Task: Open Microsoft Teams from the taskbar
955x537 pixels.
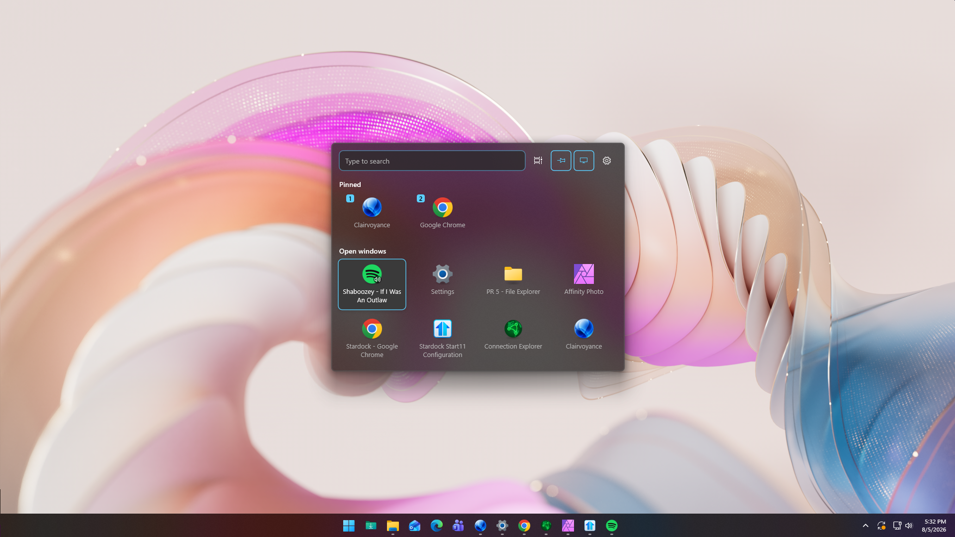Action: point(459,526)
